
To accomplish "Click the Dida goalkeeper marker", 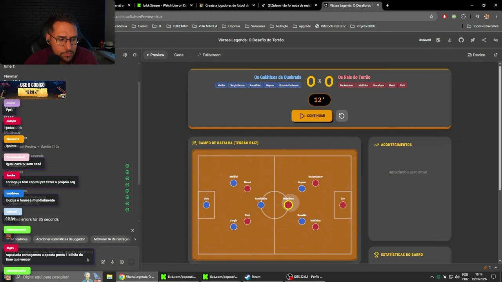I will (x=206, y=205).
